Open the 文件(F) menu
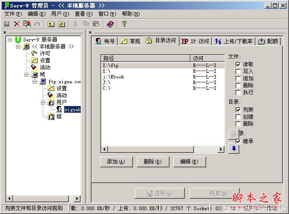289x214 pixels. click(13, 14)
